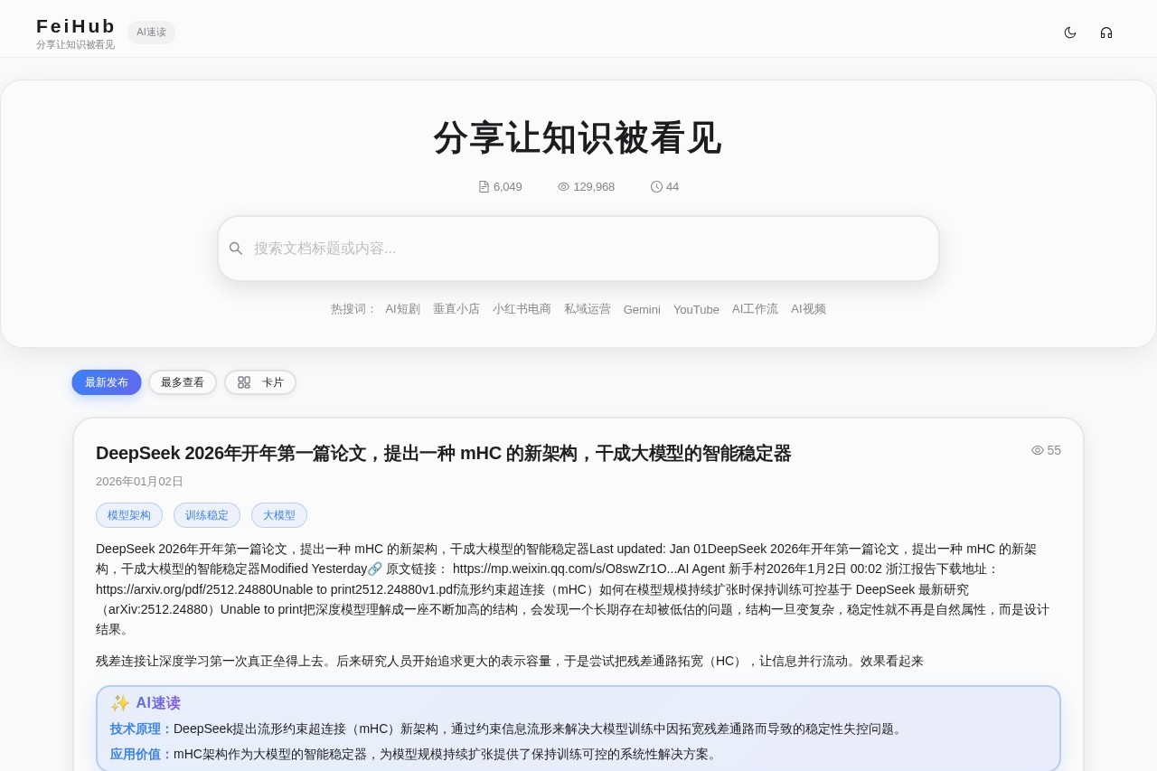Open the DeepSeek 2026年开年第一篇论文 article title
Image resolution: width=1157 pixels, height=771 pixels.
click(x=443, y=453)
